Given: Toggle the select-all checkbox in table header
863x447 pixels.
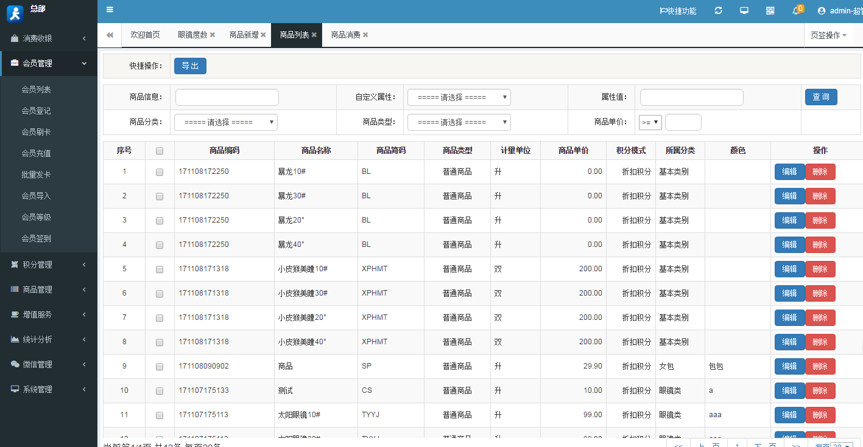Looking at the screenshot, I should click(x=160, y=151).
